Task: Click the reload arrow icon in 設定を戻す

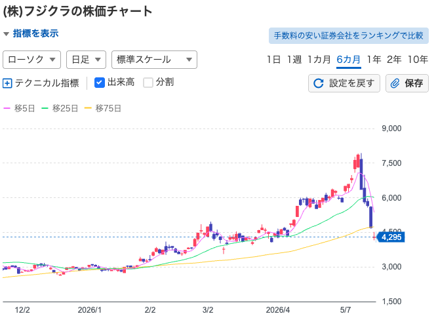Action: point(319,83)
